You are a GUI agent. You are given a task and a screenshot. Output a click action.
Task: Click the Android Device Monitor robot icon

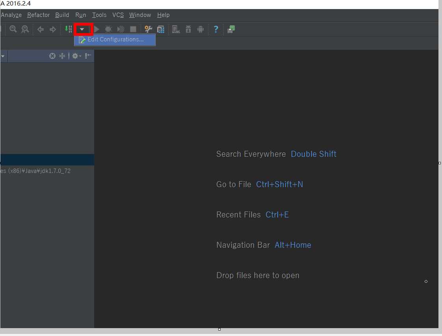(201, 29)
